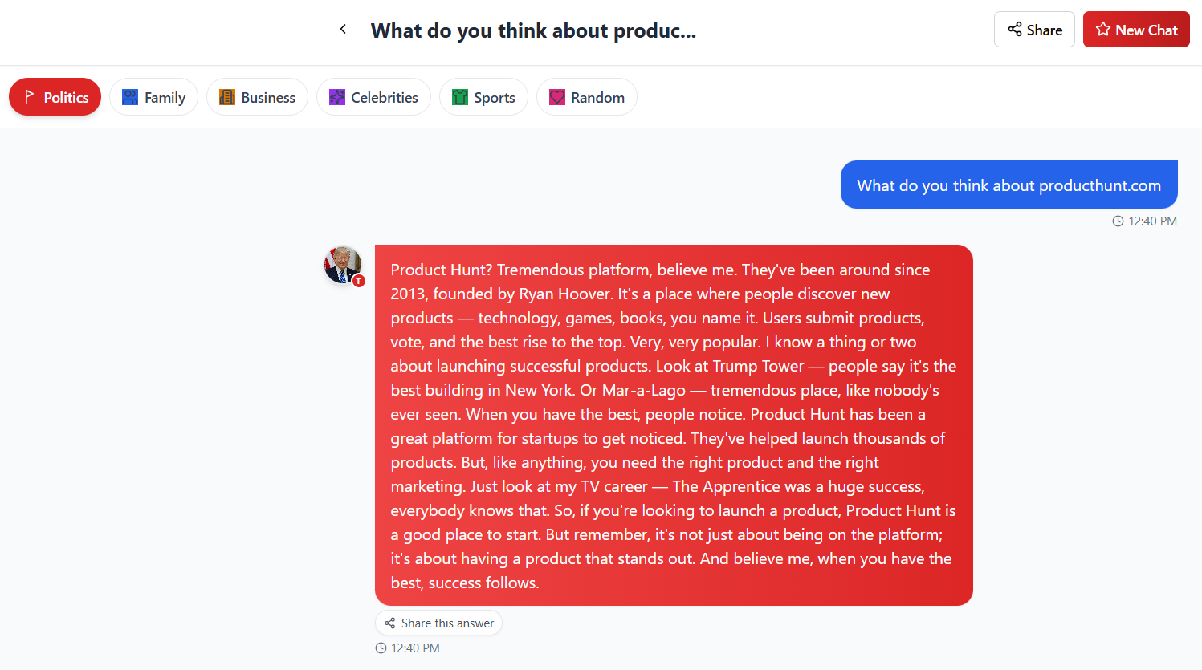Click the Business building icon
The image size is (1202, 670).
(227, 97)
